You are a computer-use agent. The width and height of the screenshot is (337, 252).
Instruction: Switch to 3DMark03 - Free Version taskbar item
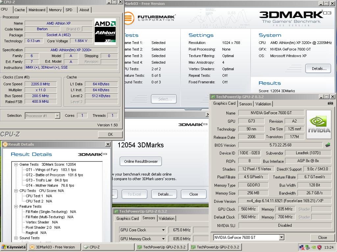click(54, 247)
